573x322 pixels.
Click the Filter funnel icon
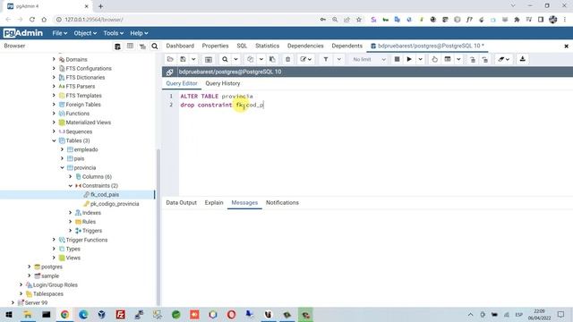[326, 59]
